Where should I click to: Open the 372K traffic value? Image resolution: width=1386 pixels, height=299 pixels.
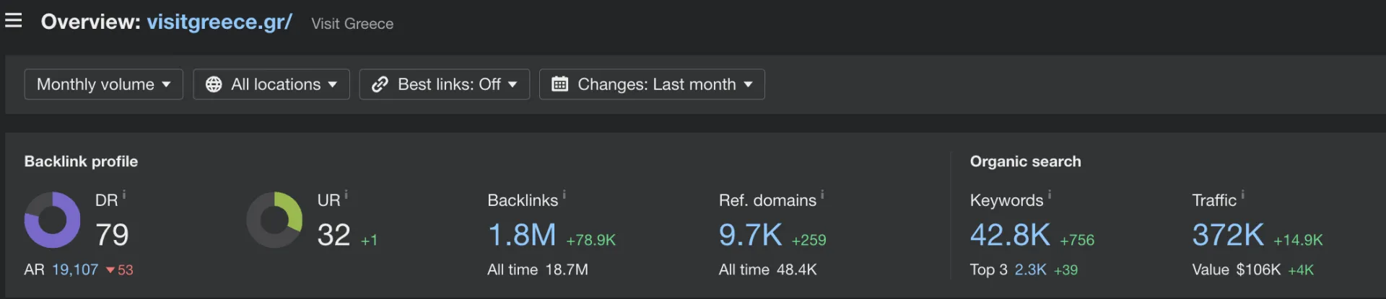click(1228, 235)
